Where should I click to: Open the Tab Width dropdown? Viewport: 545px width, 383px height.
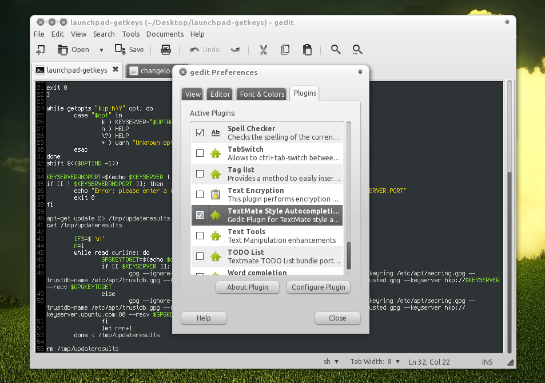click(375, 362)
